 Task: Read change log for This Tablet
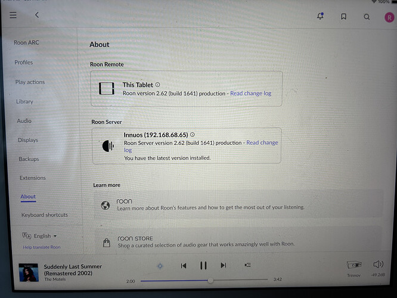(x=250, y=93)
